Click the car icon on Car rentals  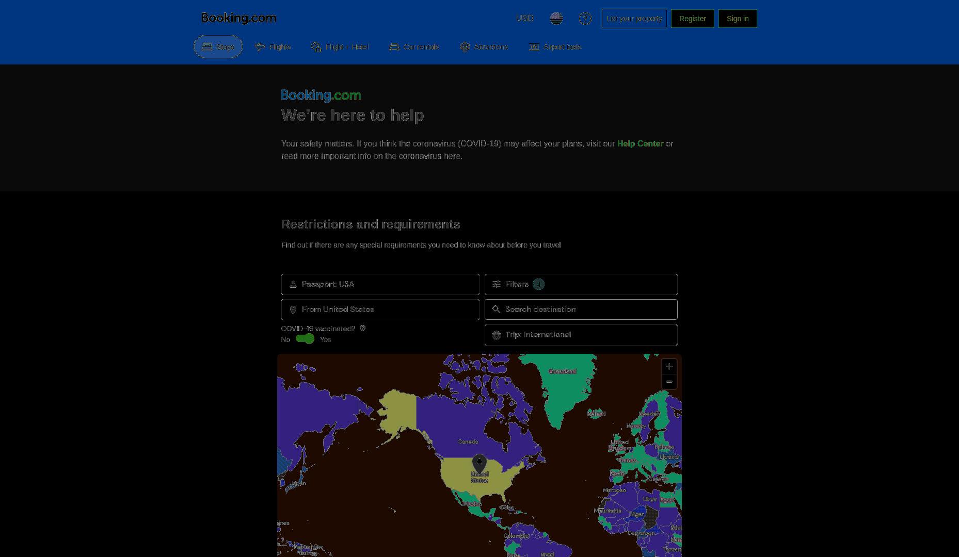point(394,47)
